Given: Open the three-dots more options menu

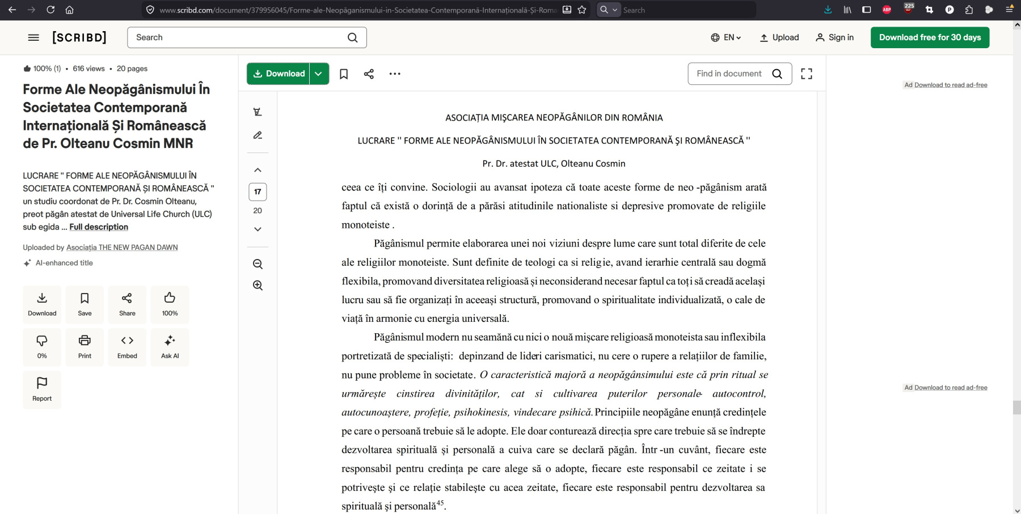Looking at the screenshot, I should point(395,74).
